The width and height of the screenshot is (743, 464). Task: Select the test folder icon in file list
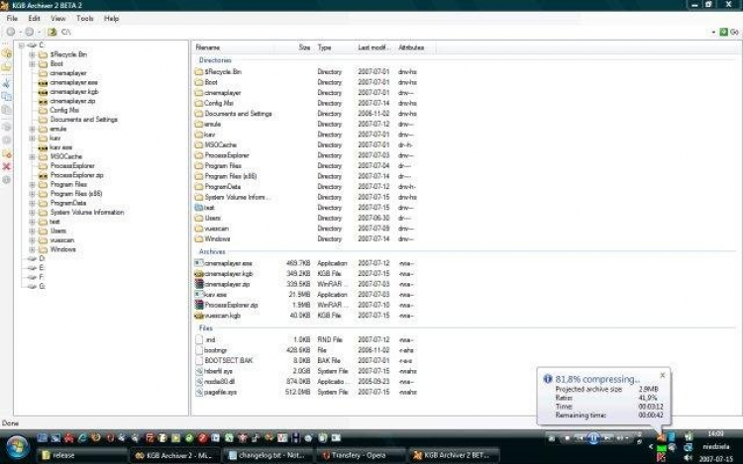tap(198, 208)
